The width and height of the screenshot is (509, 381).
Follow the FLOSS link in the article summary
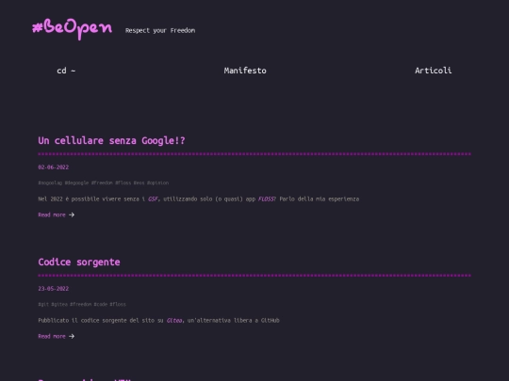pyautogui.click(x=266, y=198)
